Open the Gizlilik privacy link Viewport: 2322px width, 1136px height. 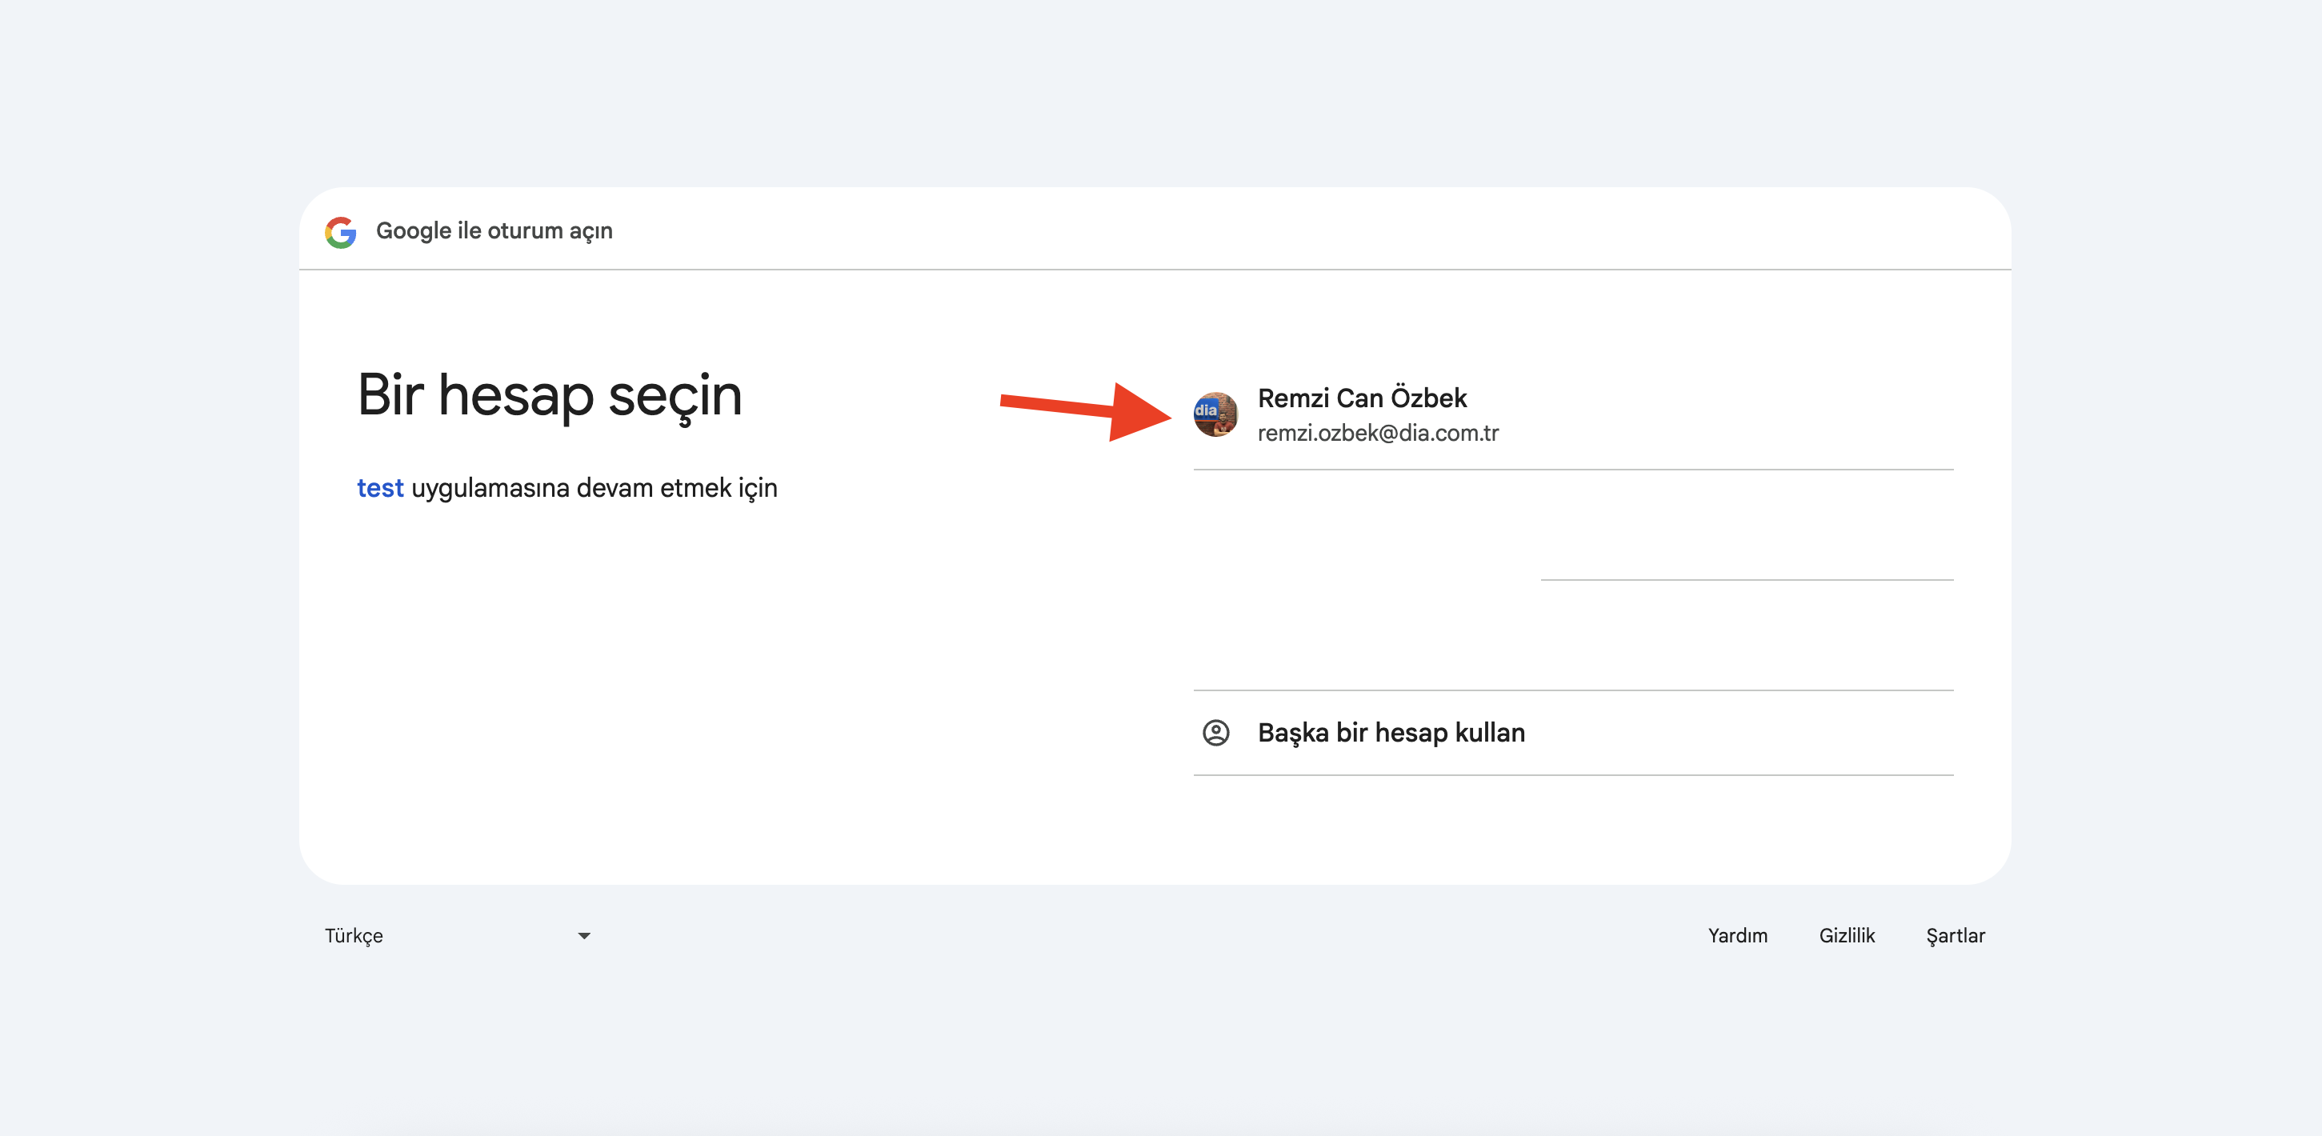[1846, 936]
